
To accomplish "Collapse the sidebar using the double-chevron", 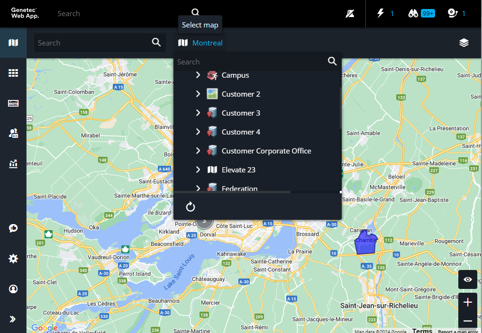I will (x=13, y=319).
